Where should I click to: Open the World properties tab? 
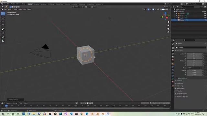(173, 60)
